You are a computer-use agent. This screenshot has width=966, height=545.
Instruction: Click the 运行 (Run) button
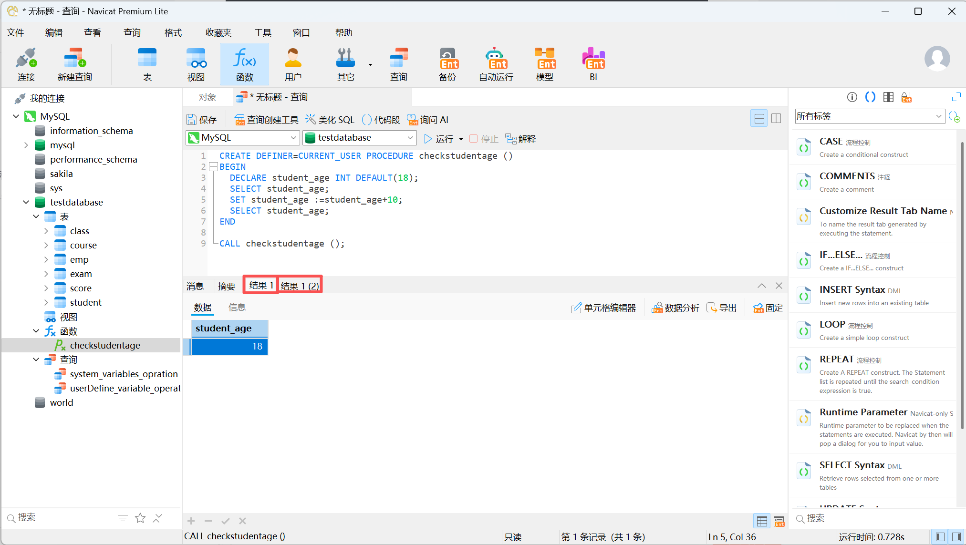439,139
